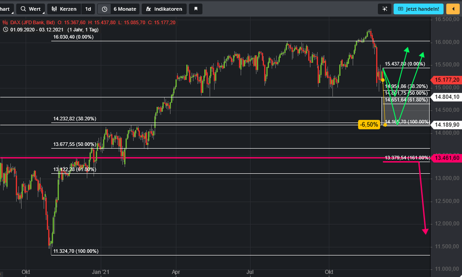
Task: Open the Wert symbol search
Action: 31,9
